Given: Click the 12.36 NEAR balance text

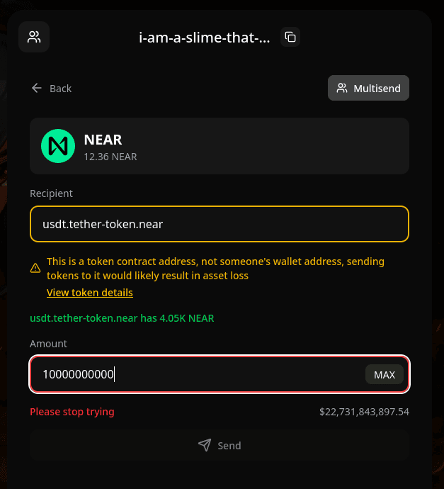Looking at the screenshot, I should (x=110, y=157).
